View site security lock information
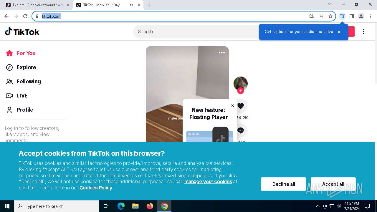Image resolution: width=377 pixels, height=212 pixels. tap(37, 16)
